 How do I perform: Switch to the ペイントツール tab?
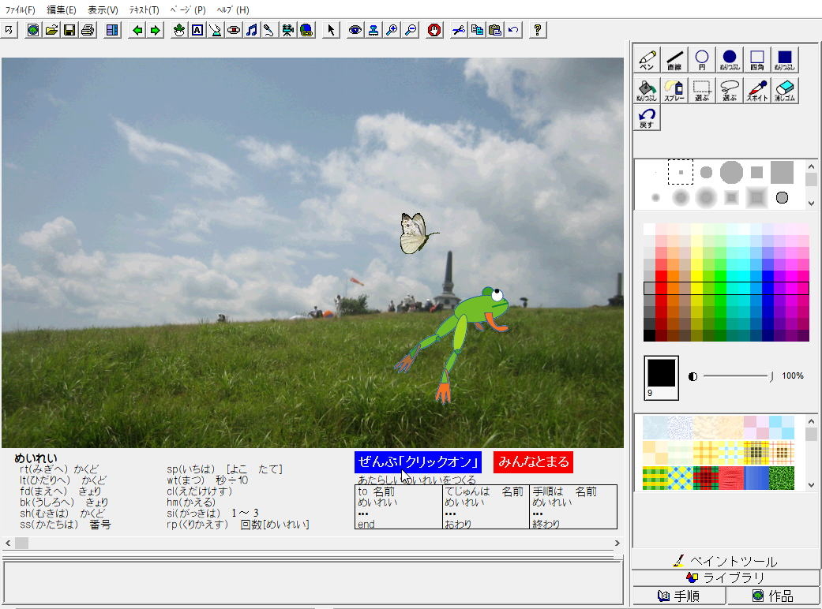[726, 562]
